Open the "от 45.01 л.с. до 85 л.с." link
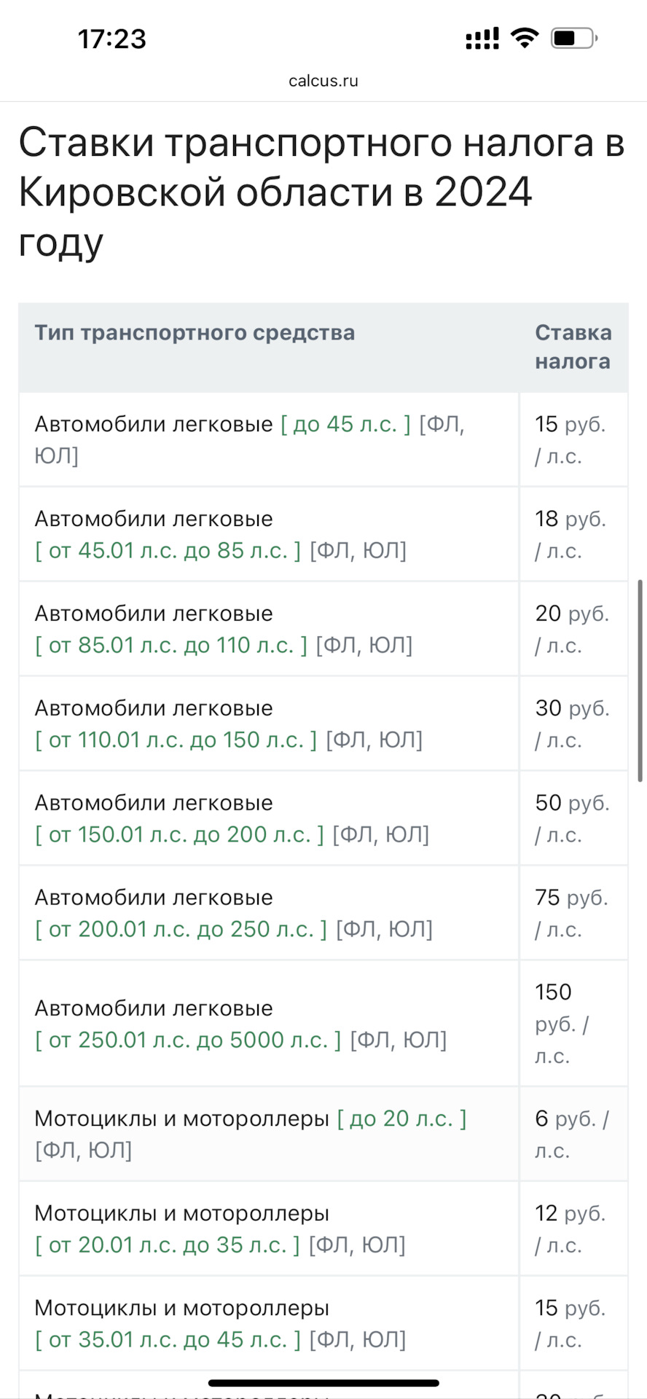The image size is (647, 1399). pos(168,551)
